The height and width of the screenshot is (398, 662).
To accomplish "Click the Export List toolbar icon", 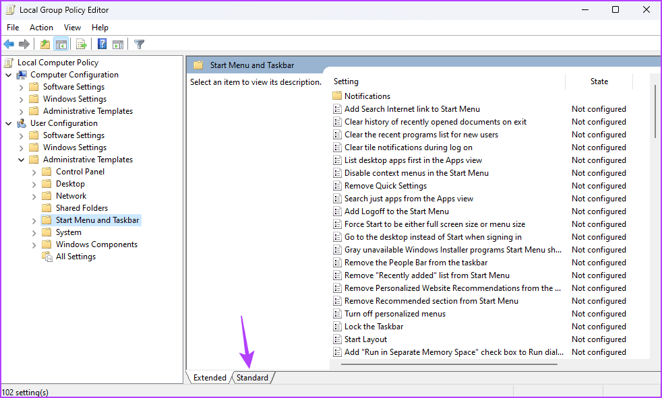I will 81,44.
